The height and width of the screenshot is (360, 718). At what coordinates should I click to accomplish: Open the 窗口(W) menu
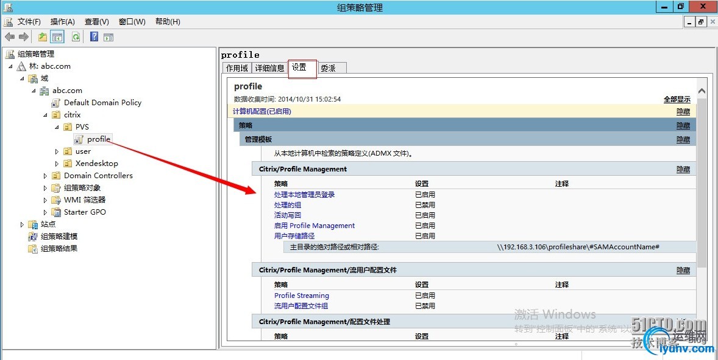point(132,21)
